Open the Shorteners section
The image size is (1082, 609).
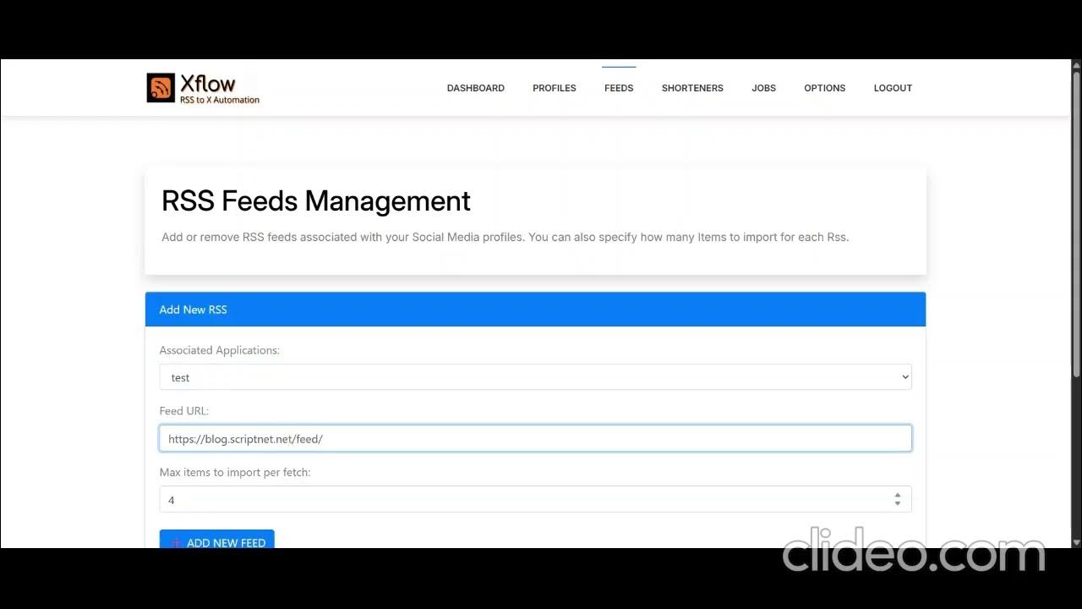click(692, 88)
